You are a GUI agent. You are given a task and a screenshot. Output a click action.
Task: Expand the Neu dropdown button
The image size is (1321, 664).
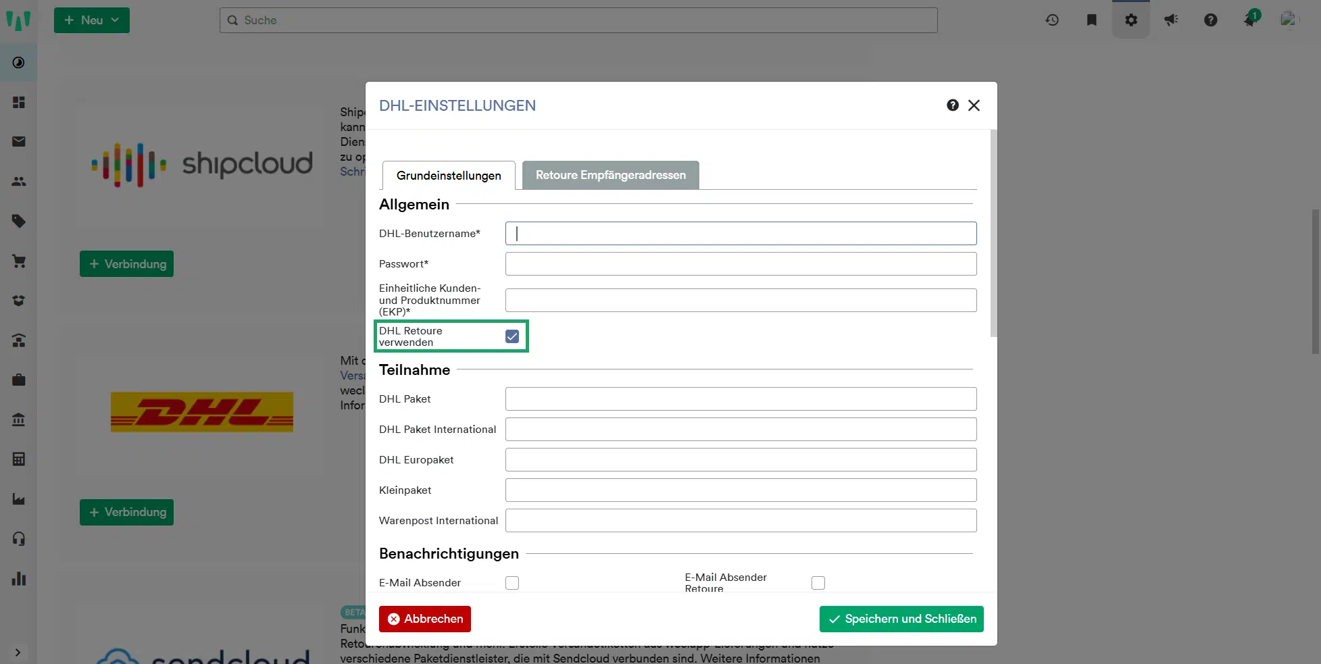92,20
